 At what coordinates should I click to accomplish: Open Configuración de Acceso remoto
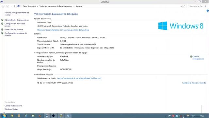coord(15,25)
